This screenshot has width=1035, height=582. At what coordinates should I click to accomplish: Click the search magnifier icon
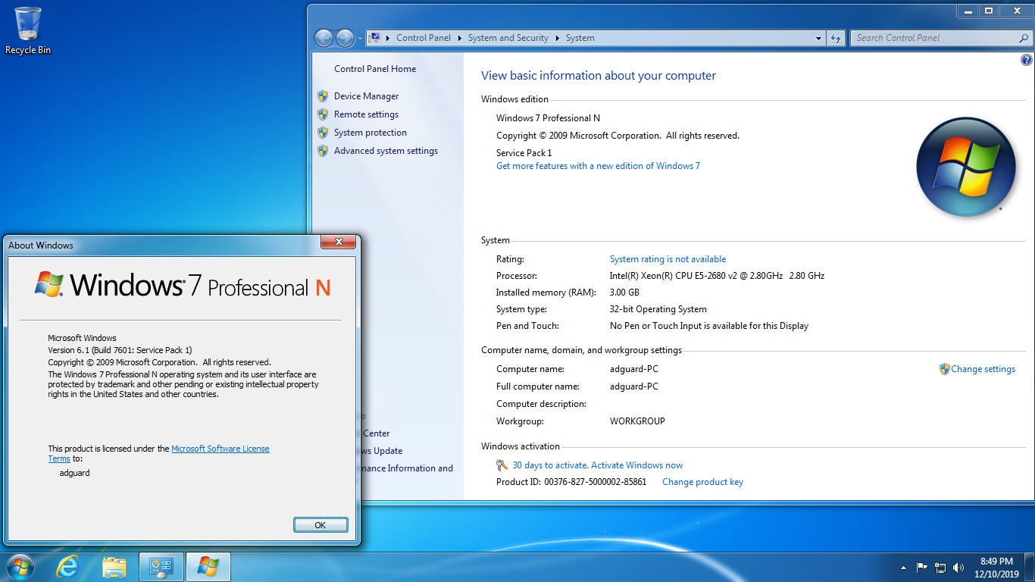tap(1024, 38)
